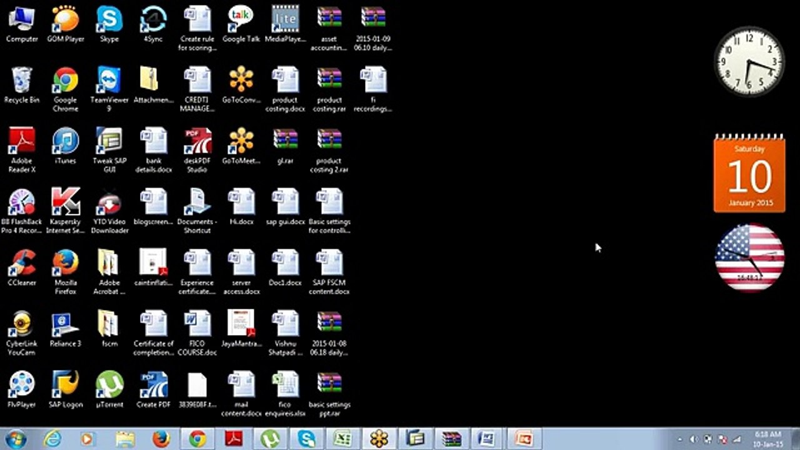Select the SAP FSCM content.docx file
800x450 pixels.
(x=329, y=272)
